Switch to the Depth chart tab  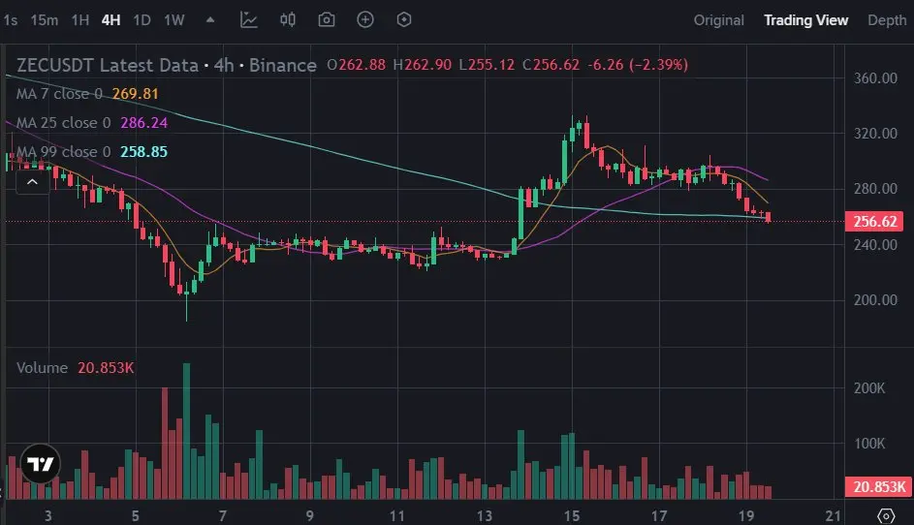pyautogui.click(x=887, y=20)
